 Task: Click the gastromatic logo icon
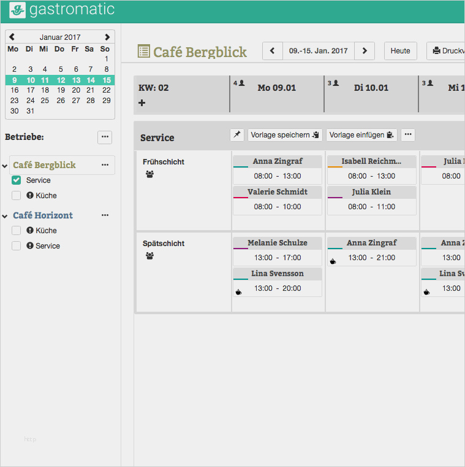coord(17,10)
